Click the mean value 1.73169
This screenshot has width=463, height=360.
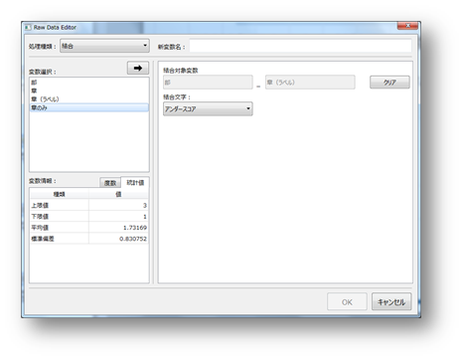[135, 228]
